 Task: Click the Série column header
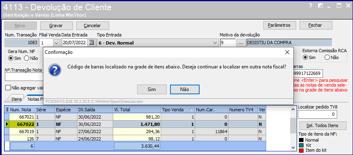click(45, 110)
